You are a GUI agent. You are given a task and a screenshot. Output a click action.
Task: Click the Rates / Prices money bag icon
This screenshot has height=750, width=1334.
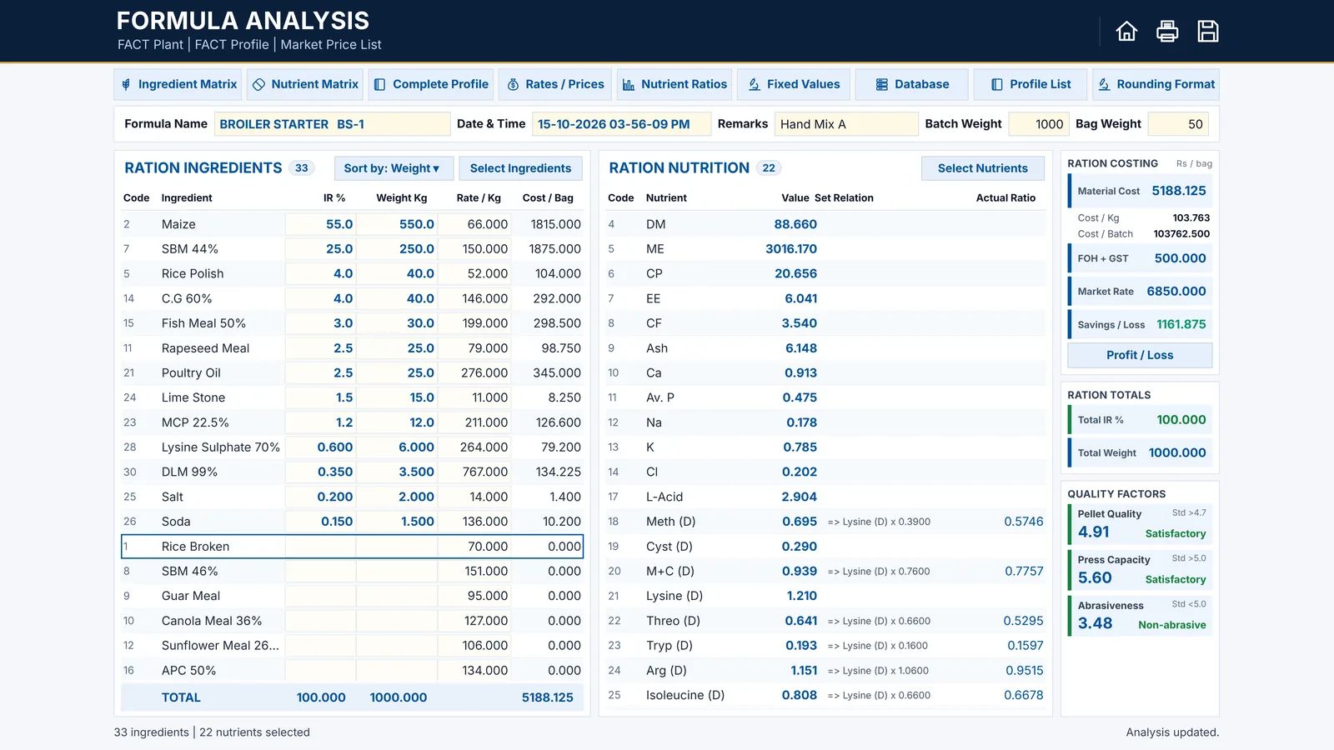pos(514,84)
